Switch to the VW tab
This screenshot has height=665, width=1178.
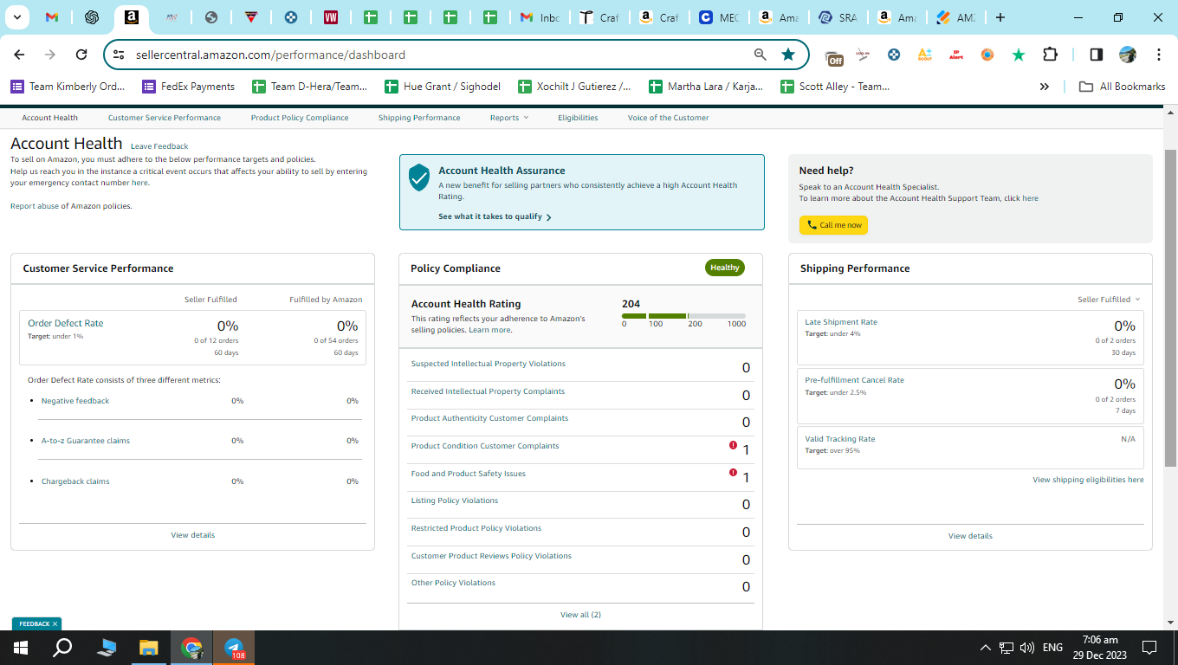(x=330, y=17)
